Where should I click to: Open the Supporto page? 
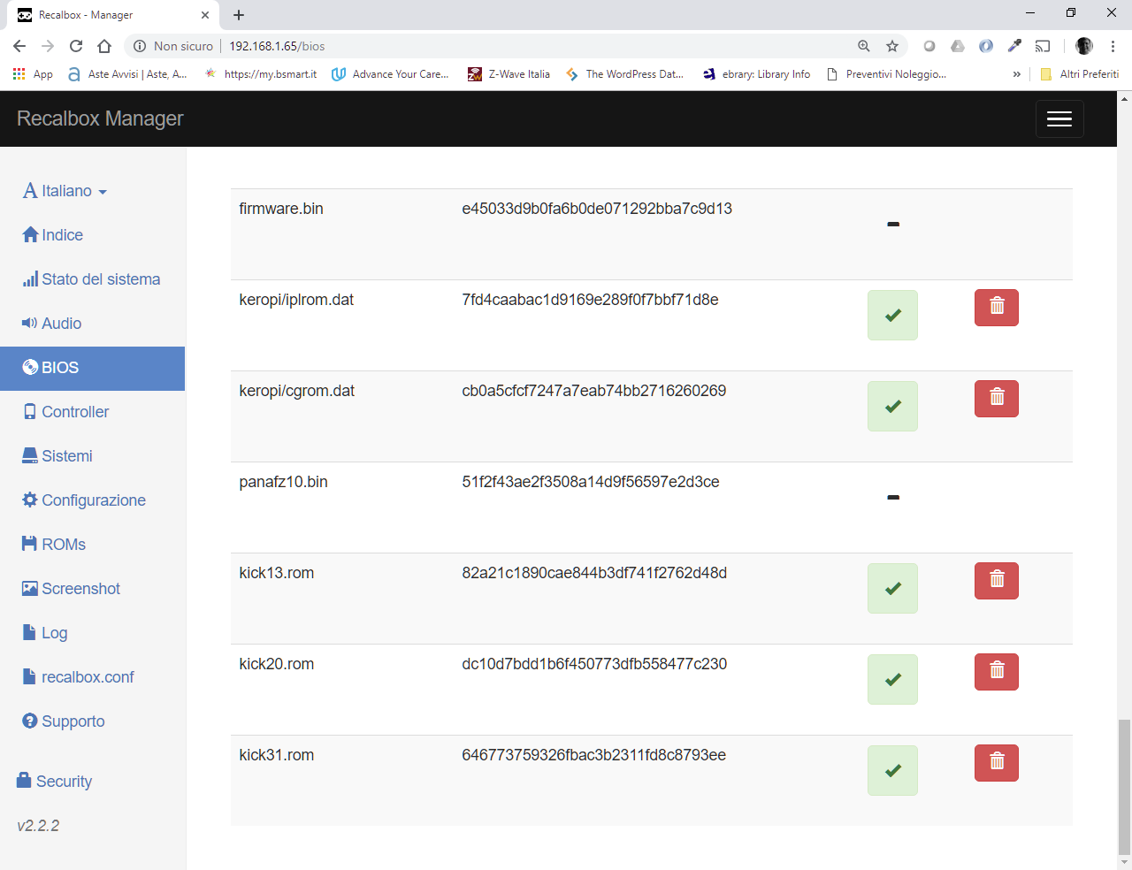click(64, 721)
